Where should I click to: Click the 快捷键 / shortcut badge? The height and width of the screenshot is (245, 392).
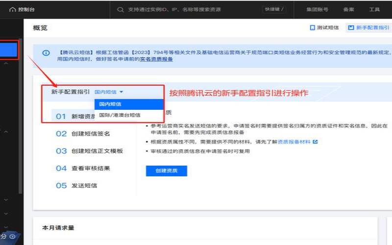click(x=274, y=9)
